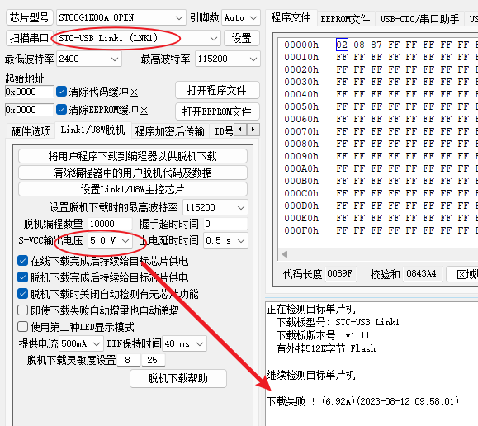The image size is (478, 426).
Task: Select the highlighted hex byte 02 at 00000h
Action: pyautogui.click(x=342, y=45)
